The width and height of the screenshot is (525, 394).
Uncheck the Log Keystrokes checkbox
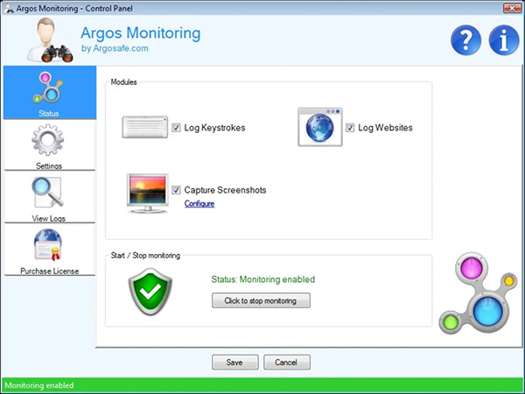pyautogui.click(x=177, y=128)
